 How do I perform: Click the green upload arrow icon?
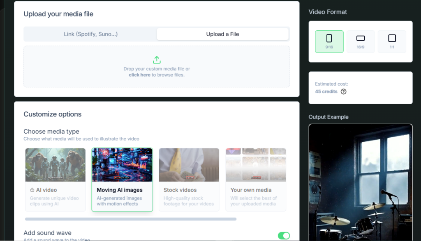point(157,59)
